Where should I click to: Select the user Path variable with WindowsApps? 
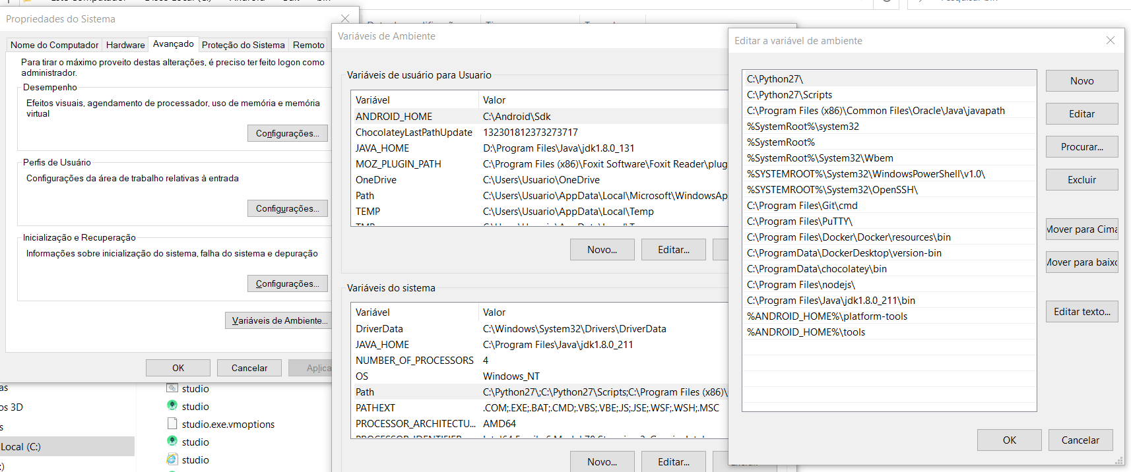pyautogui.click(x=540, y=196)
